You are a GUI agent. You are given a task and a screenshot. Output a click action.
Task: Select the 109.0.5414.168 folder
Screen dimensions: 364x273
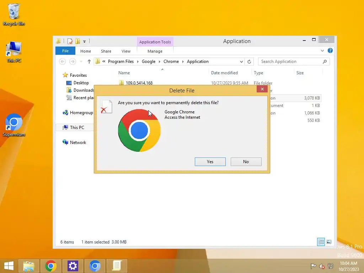(x=139, y=83)
